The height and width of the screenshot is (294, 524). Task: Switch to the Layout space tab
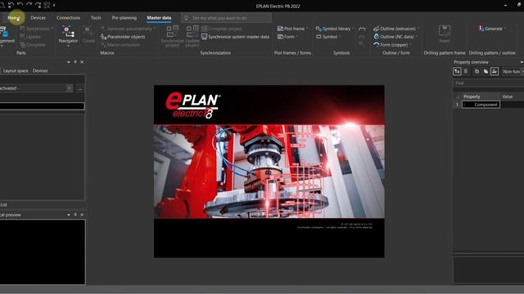[x=16, y=71]
